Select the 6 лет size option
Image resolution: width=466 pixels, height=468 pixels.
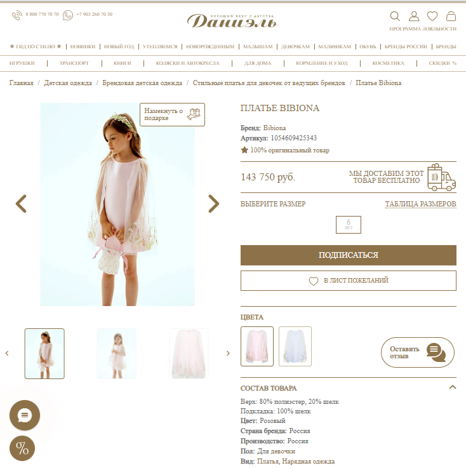[x=348, y=224]
